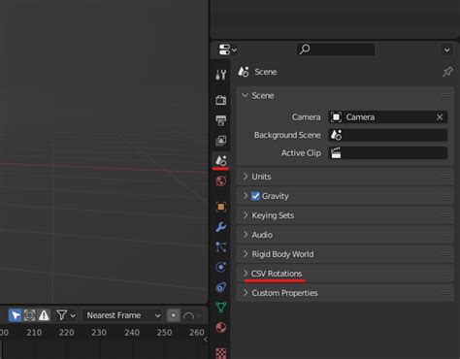The width and height of the screenshot is (460, 359).
Task: Open proportional editing falloff dropdown
Action: click(192, 315)
